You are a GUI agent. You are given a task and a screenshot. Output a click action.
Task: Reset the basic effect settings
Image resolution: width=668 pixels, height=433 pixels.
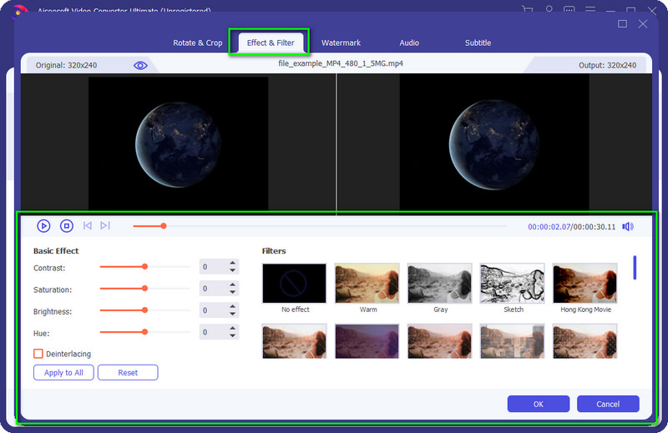pos(128,373)
